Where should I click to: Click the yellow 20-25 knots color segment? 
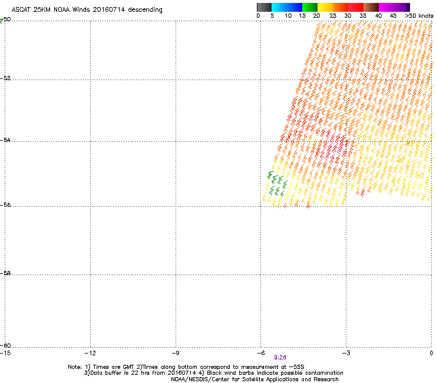coord(325,7)
